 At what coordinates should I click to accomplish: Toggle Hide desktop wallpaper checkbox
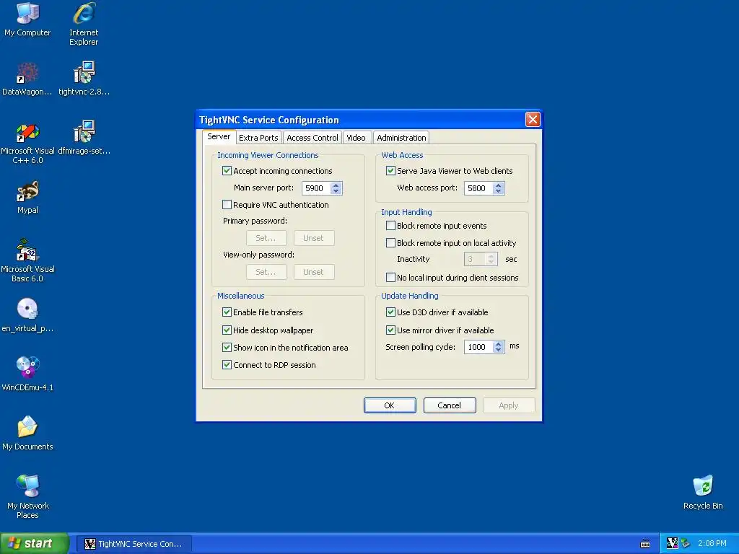click(x=227, y=330)
